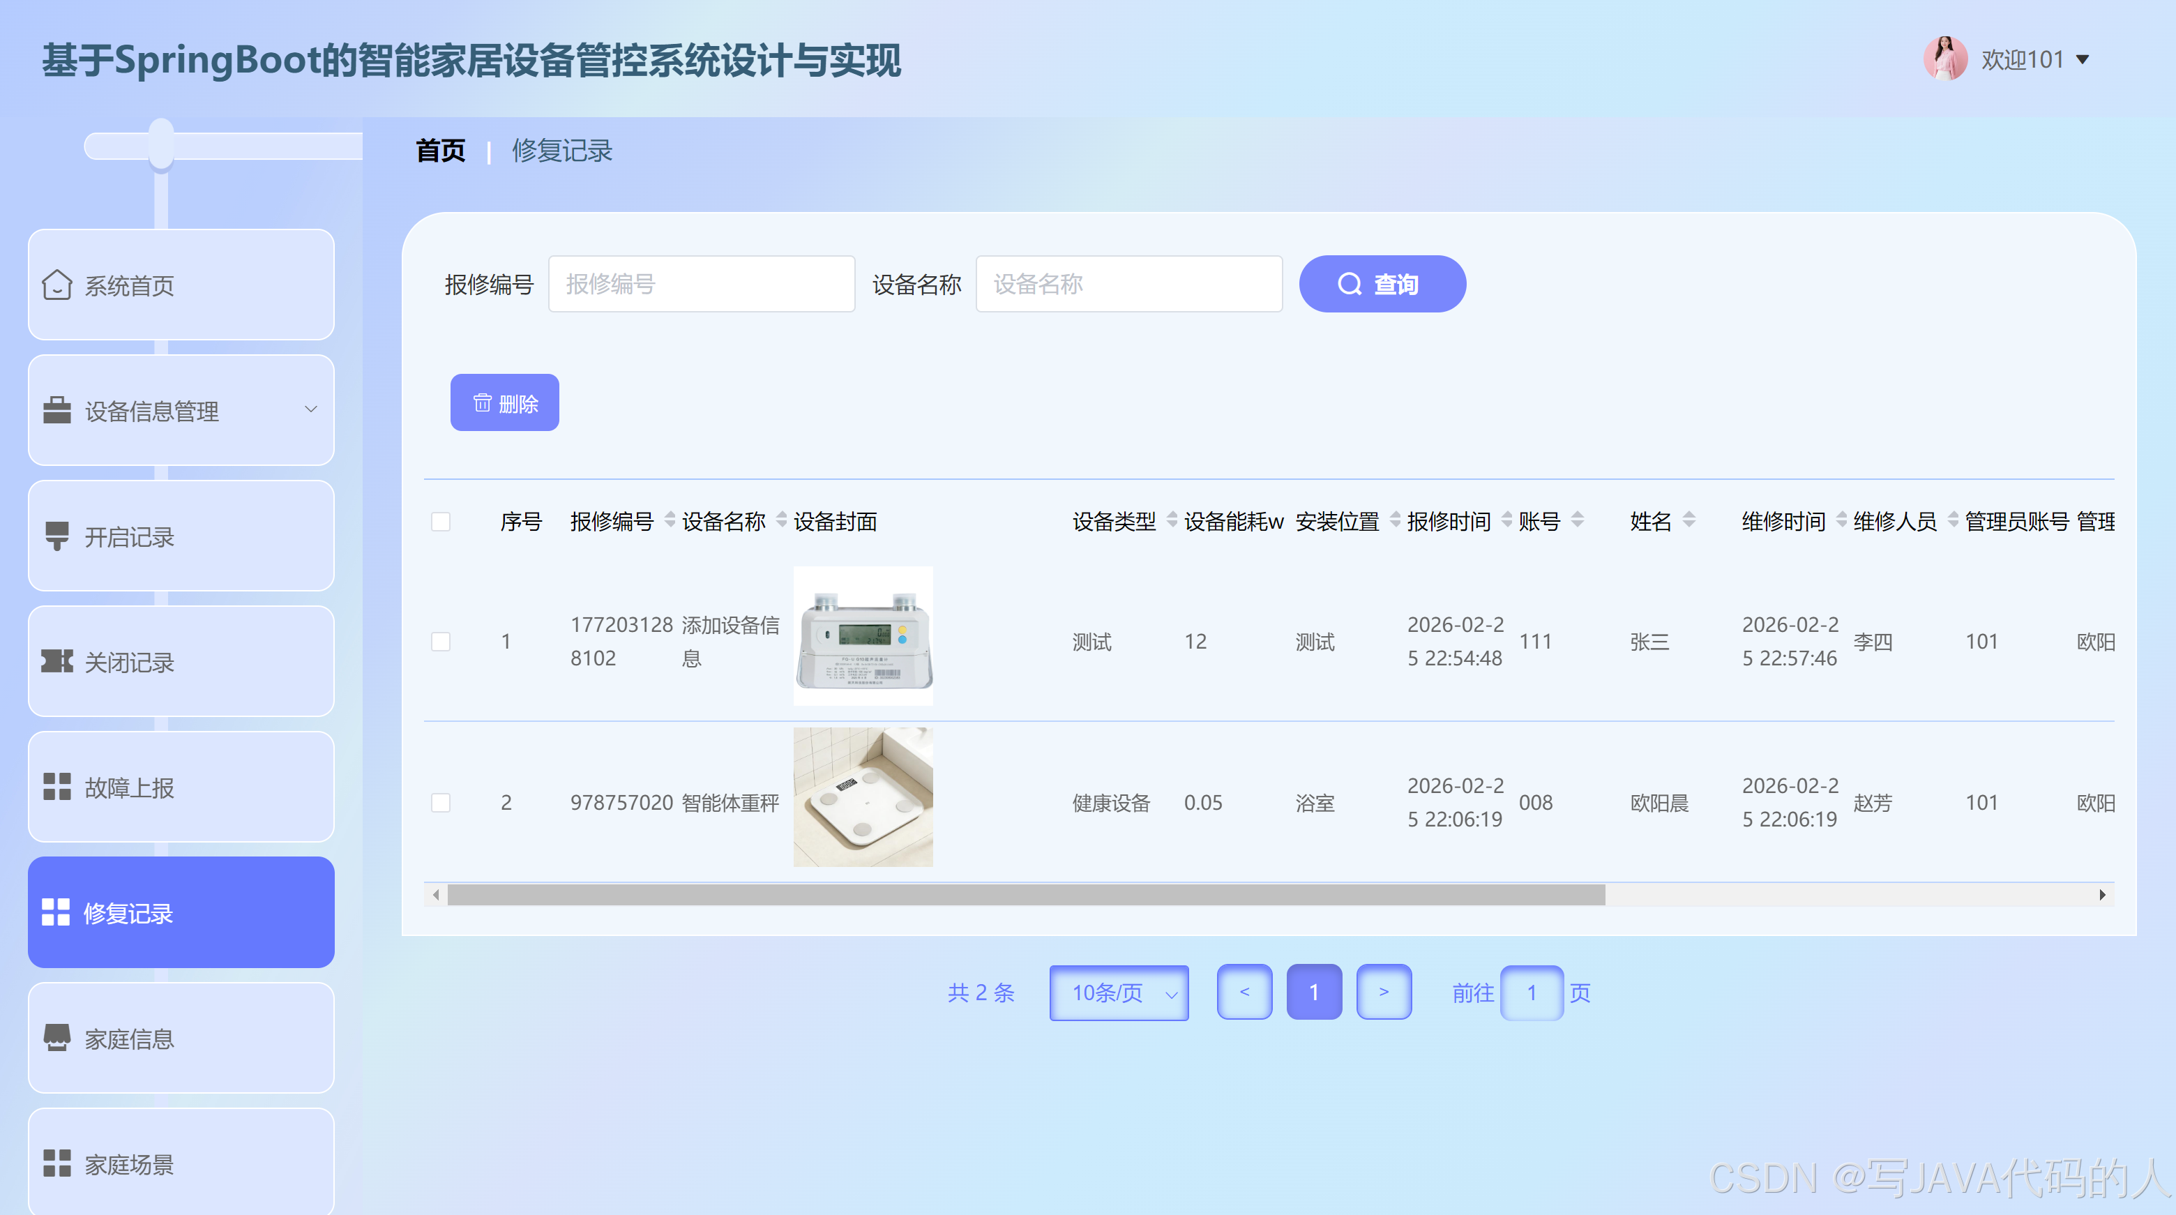The width and height of the screenshot is (2176, 1215).
Task: Open 系统首页 in the sidebar
Action: tap(181, 285)
